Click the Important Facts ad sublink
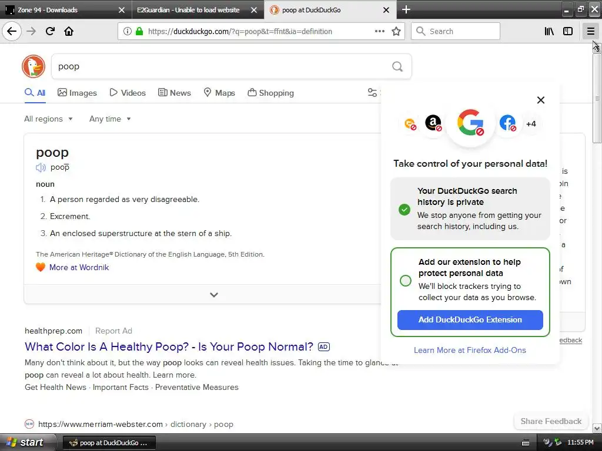 click(121, 388)
